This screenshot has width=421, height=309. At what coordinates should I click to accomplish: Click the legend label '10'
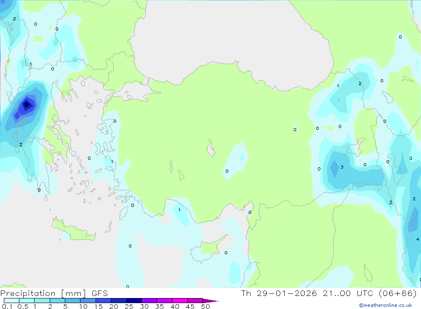(x=83, y=306)
